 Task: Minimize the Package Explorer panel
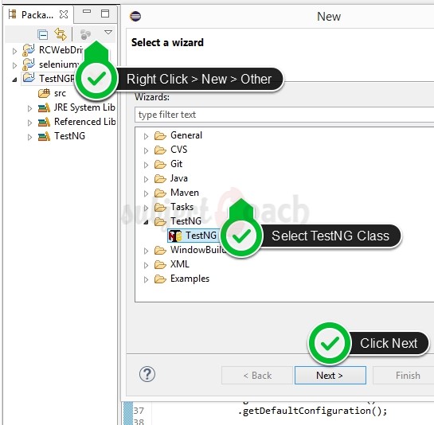point(87,11)
